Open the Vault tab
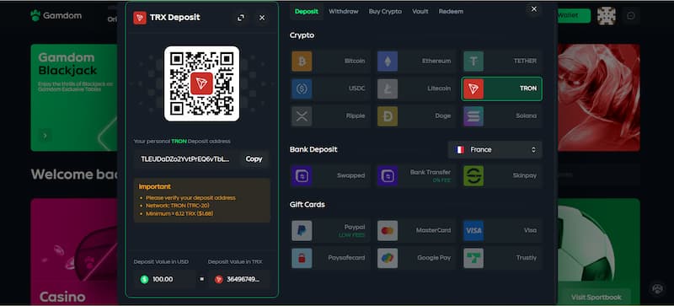 pyautogui.click(x=420, y=12)
